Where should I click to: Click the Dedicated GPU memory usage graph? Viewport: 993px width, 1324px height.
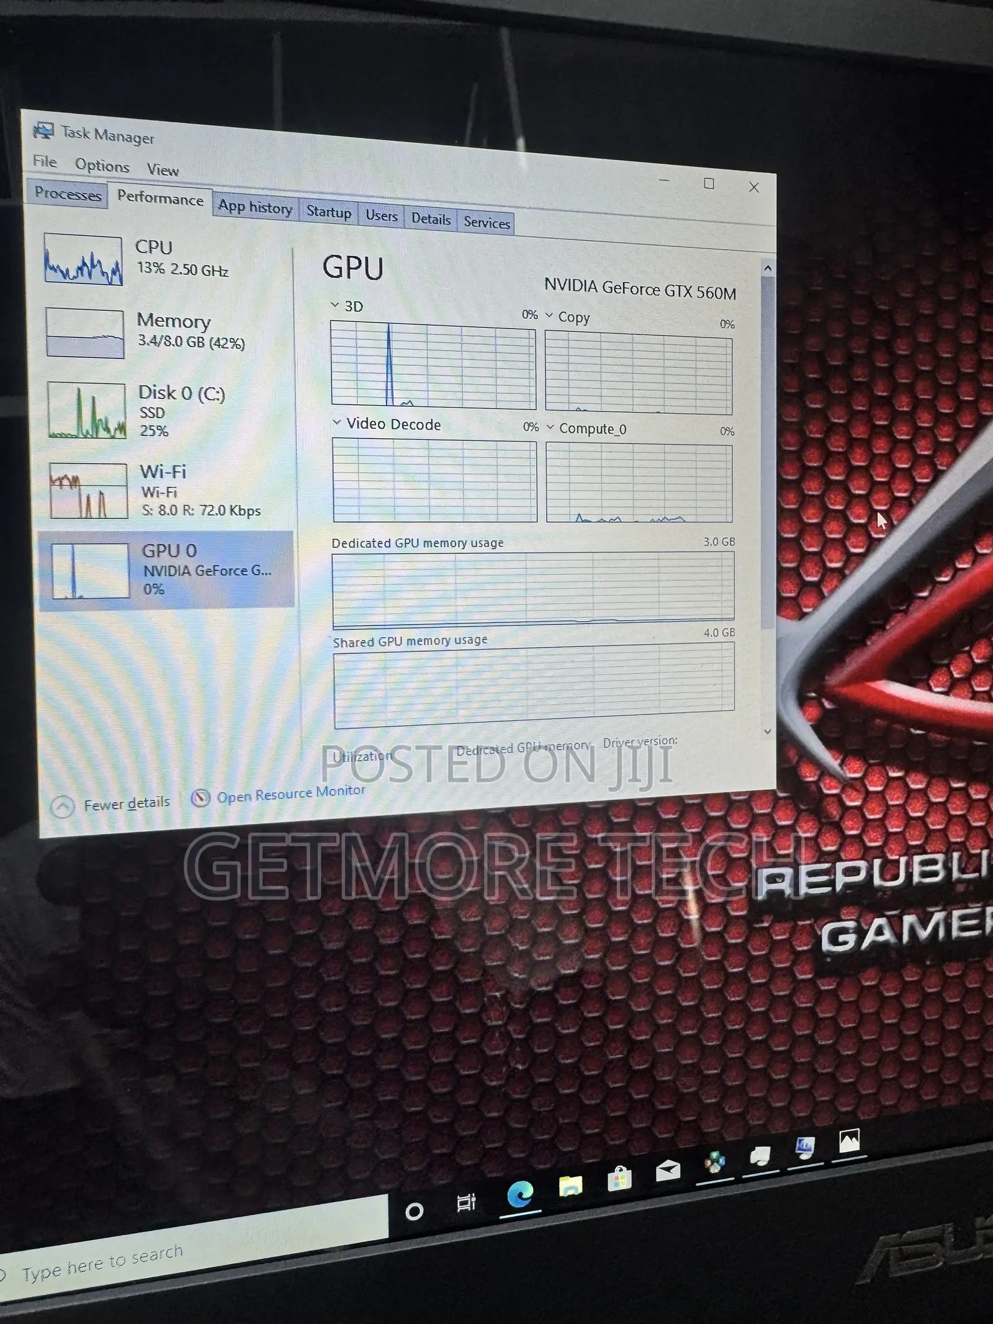tap(533, 589)
